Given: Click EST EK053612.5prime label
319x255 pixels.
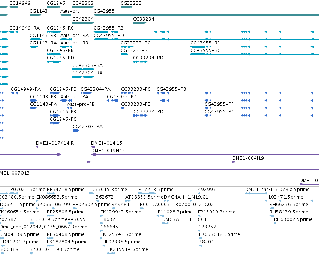Looking at the screenshot, I should tap(219, 234).
